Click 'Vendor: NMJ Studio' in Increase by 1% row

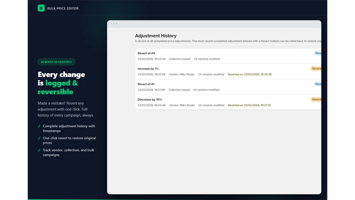(181, 74)
